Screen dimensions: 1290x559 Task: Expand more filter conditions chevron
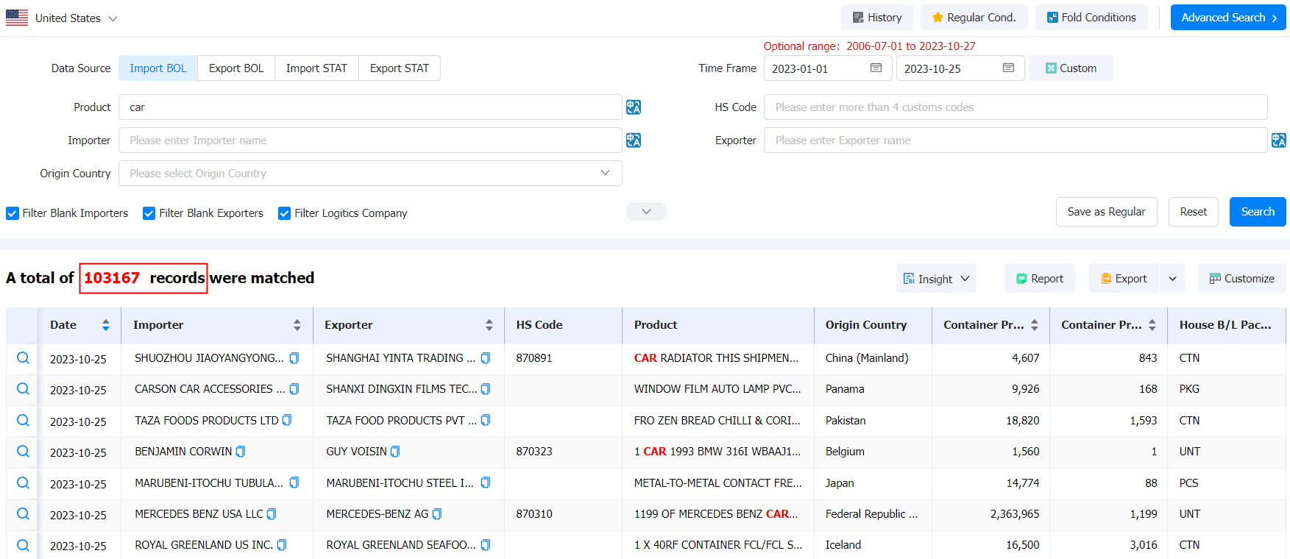click(x=646, y=212)
